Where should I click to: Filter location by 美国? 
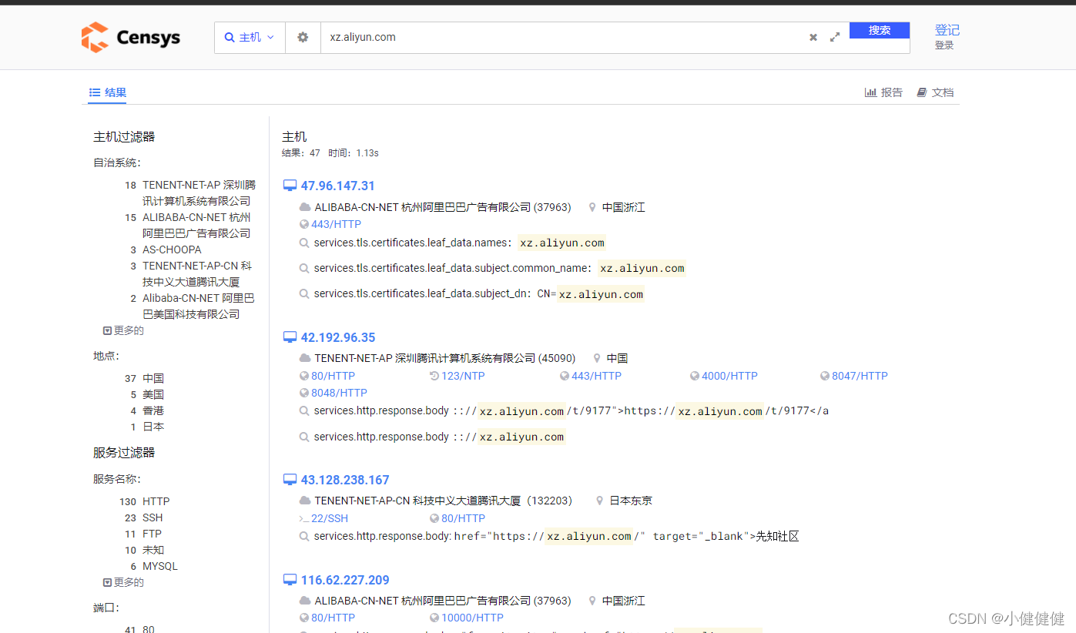(153, 394)
